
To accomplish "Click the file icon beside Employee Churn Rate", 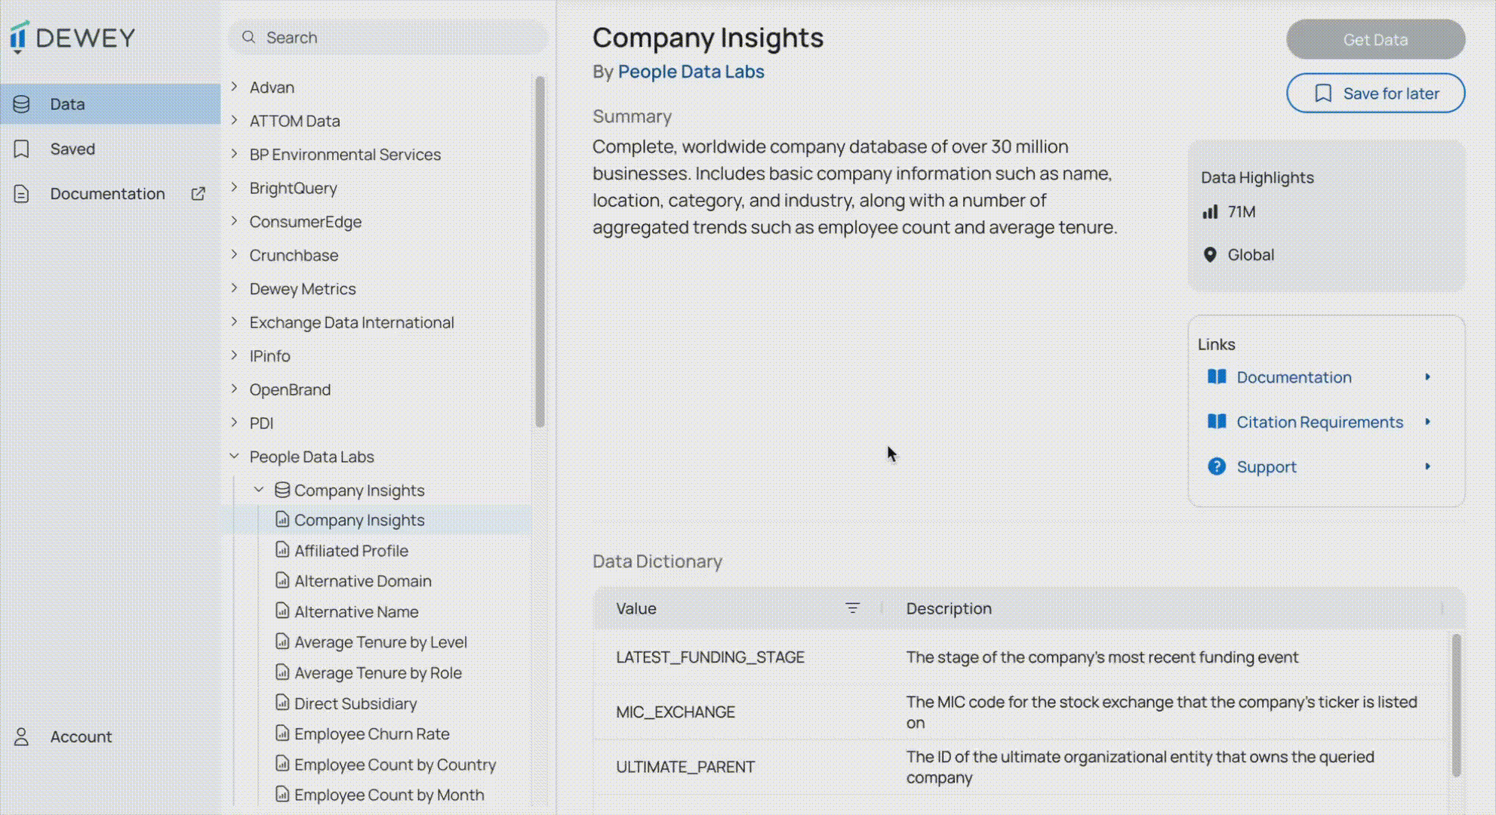I will click(x=282, y=733).
